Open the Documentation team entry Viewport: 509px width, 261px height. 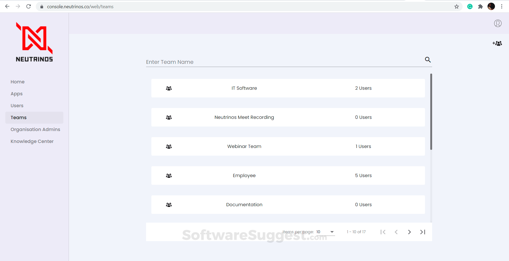288,205
